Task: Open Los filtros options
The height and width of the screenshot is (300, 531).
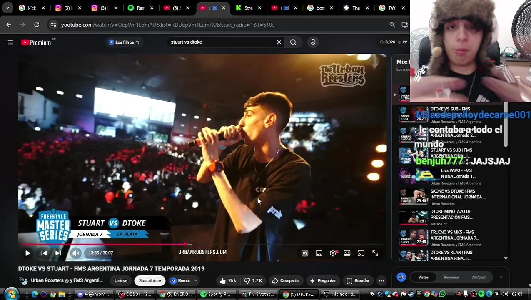Action: pyautogui.click(x=124, y=42)
